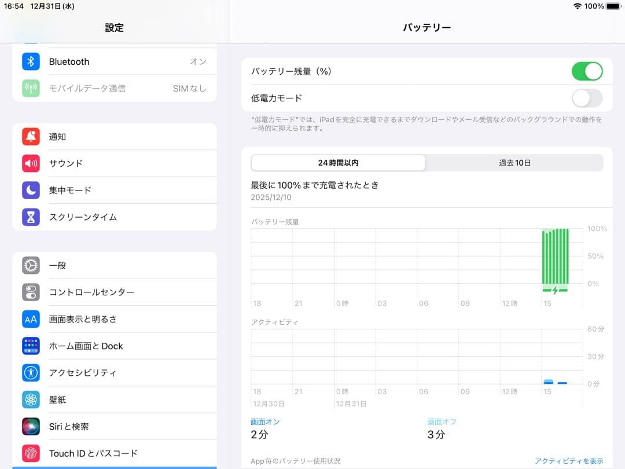Tap the App毎のバッテリー使用状況 heading
The width and height of the screenshot is (625, 469).
295,461
